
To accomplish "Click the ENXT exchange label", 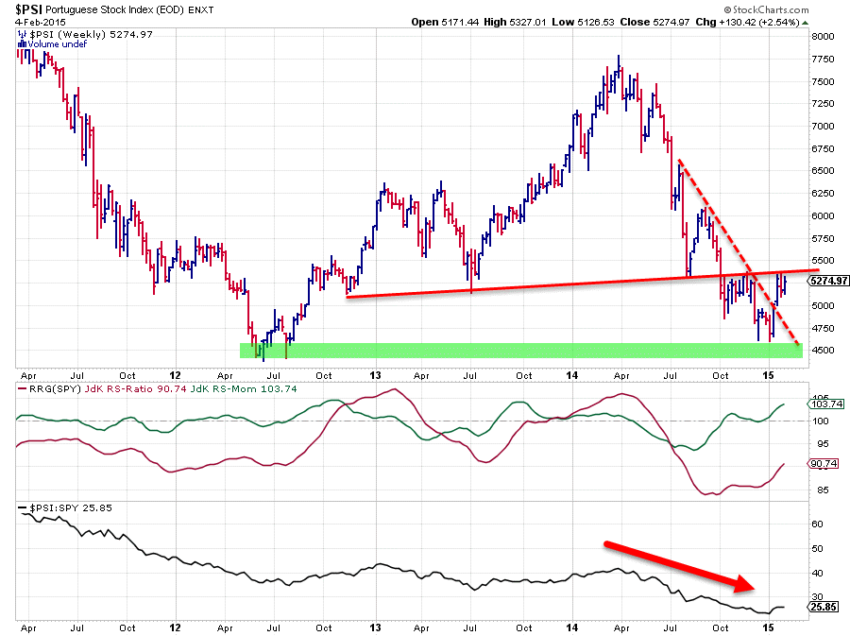I will tap(201, 9).
